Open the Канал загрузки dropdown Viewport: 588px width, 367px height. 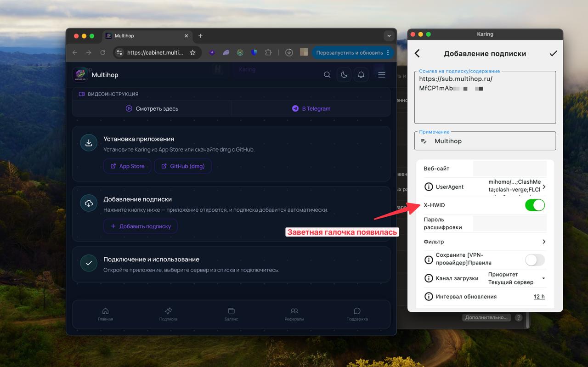point(516,278)
